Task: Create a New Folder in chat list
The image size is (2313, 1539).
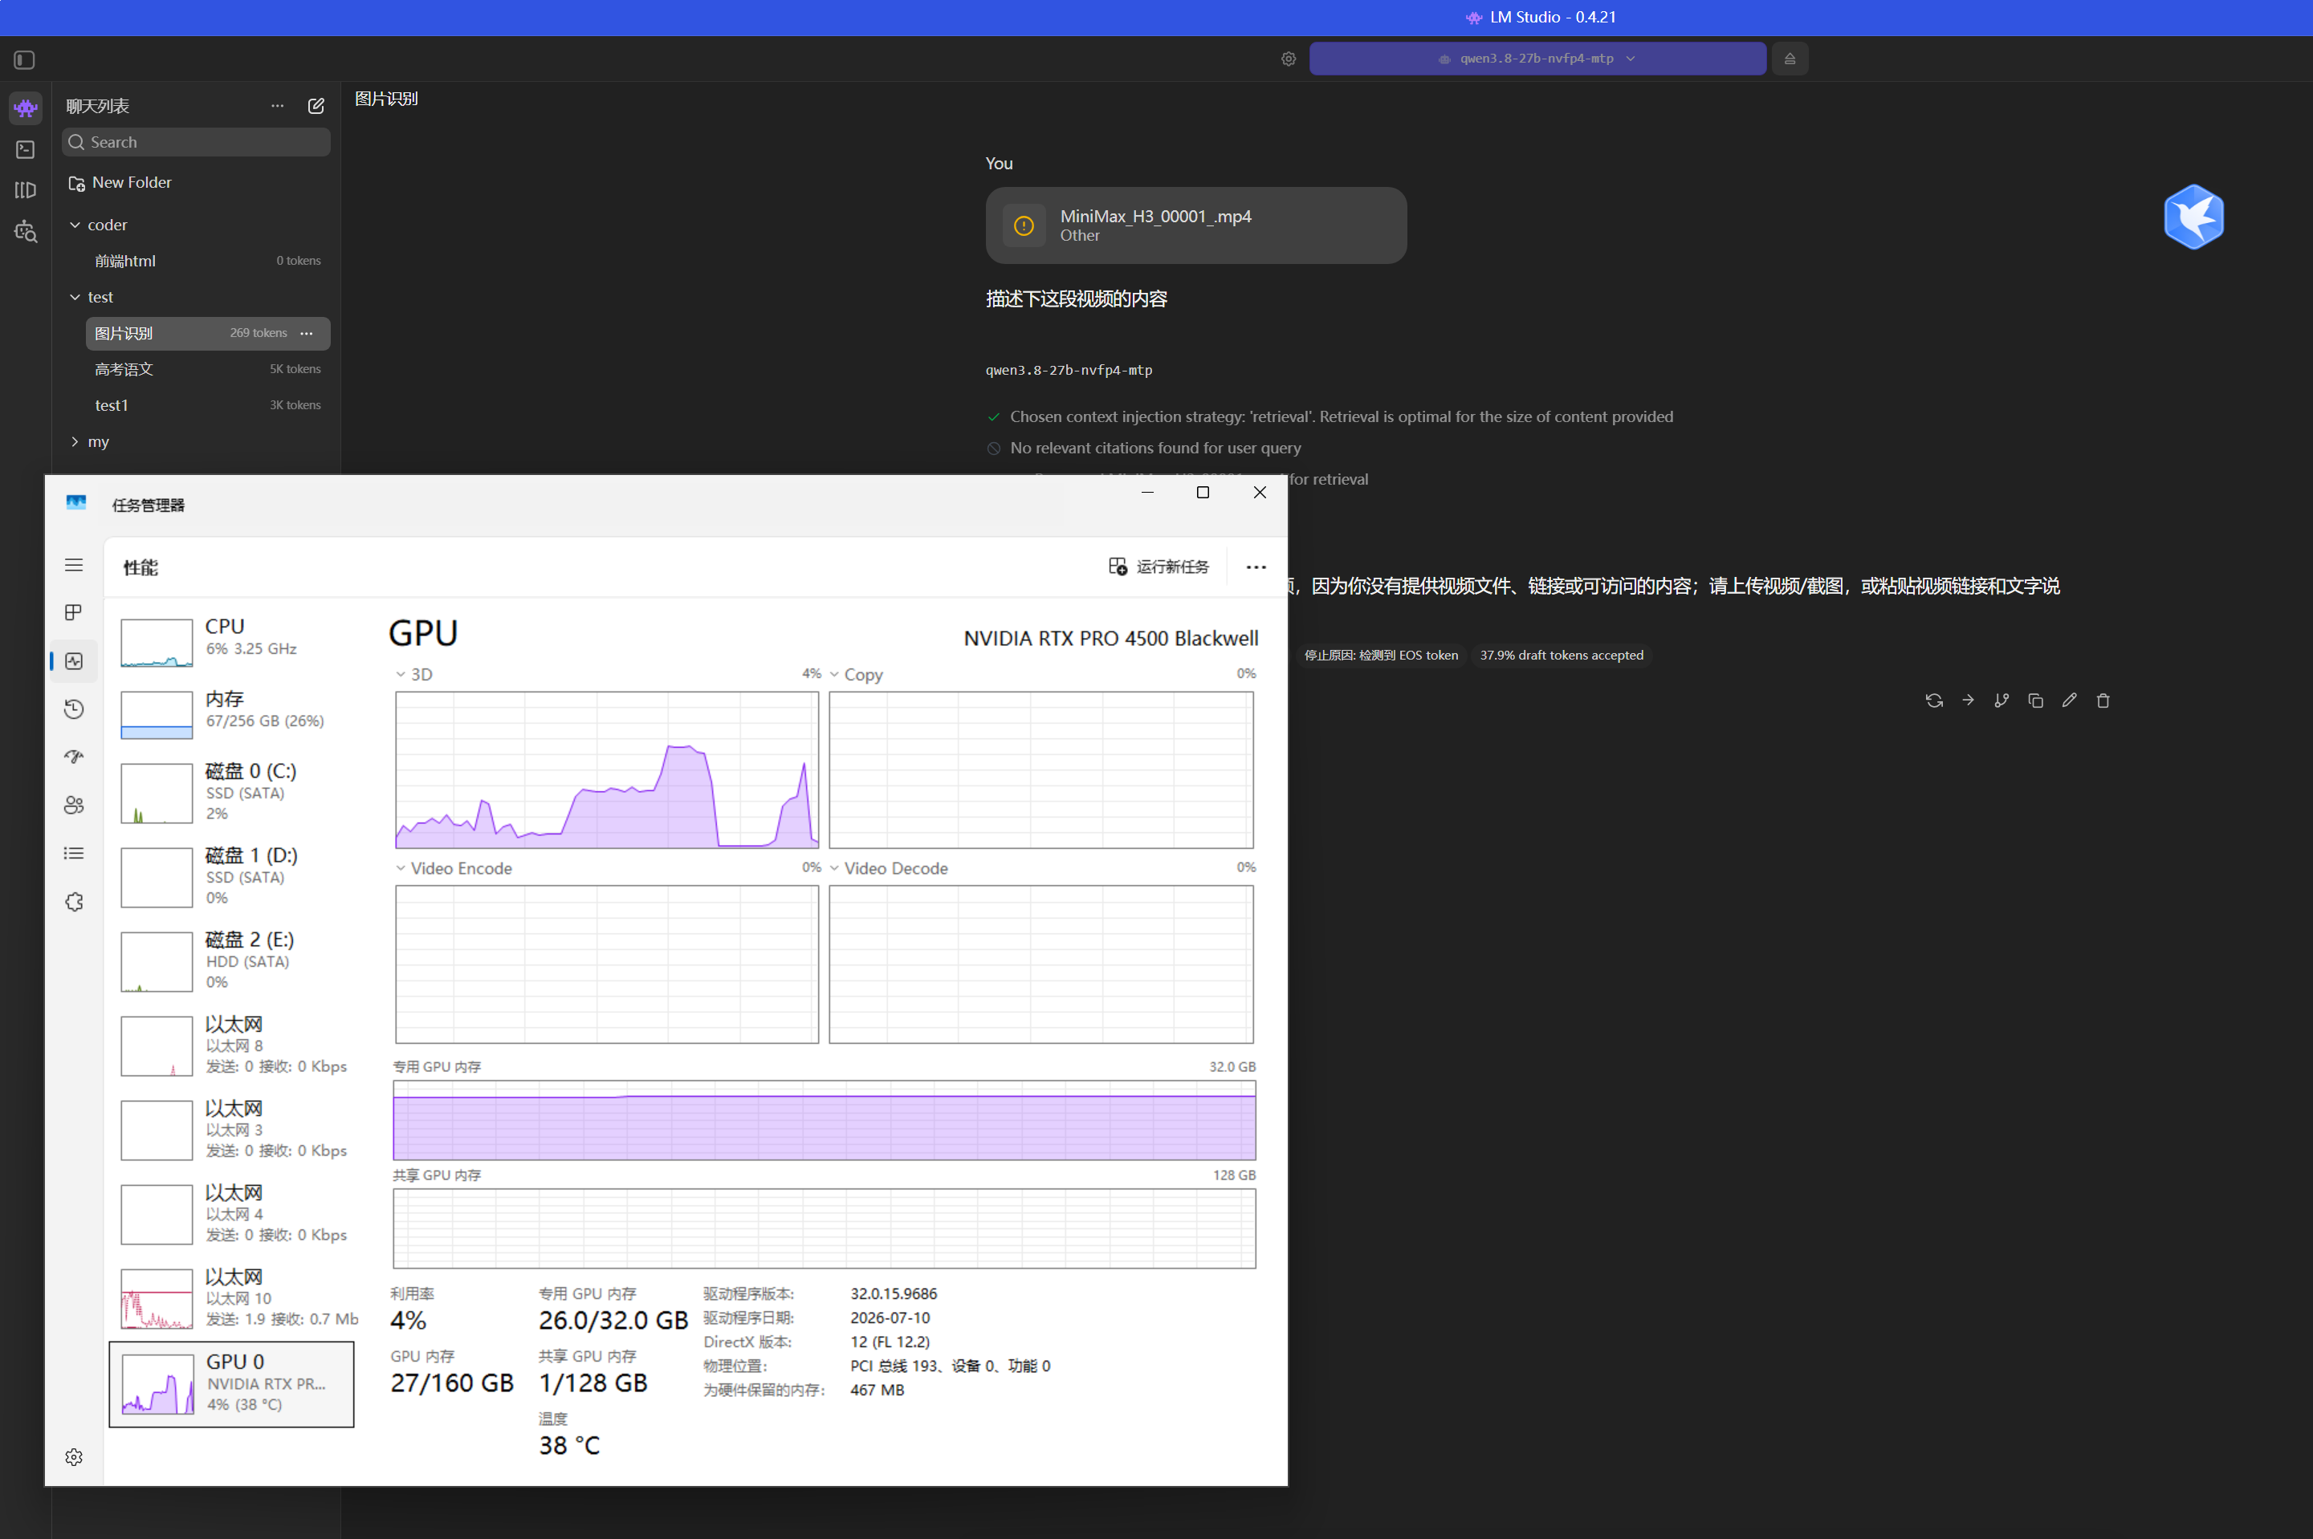Action: pos(120,183)
